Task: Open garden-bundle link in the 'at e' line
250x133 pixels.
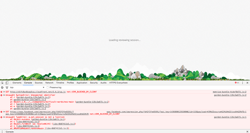Action: 33,106
